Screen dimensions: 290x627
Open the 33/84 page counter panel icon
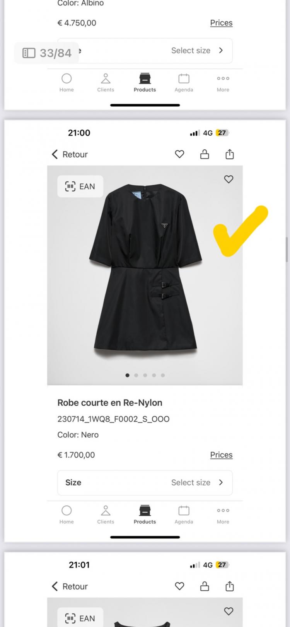point(29,53)
